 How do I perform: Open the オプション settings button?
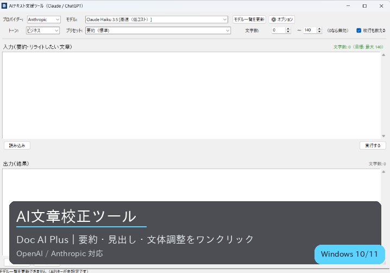coord(281,20)
